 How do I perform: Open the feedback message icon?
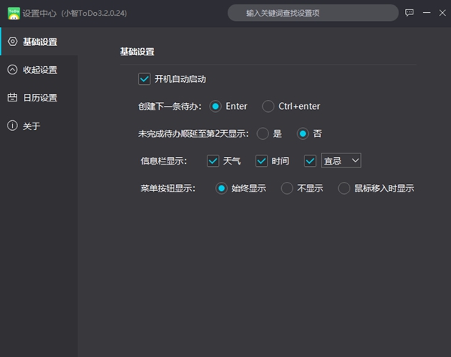coord(410,13)
